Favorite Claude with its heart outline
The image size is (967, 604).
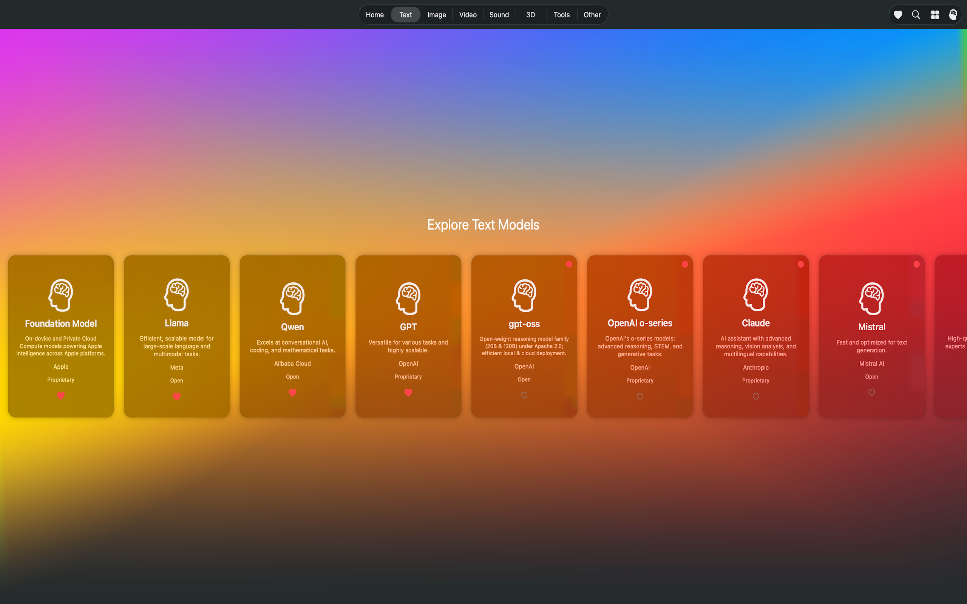point(756,396)
